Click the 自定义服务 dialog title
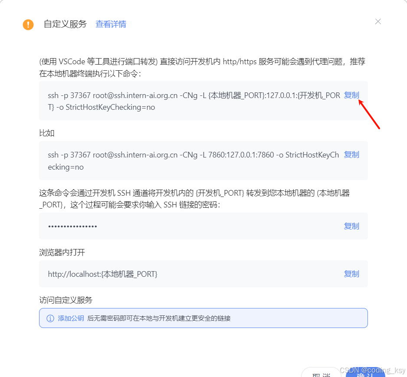The image size is (407, 377). (65, 24)
